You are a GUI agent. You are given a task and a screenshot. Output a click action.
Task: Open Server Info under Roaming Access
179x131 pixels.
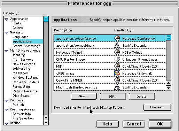coord(22,114)
